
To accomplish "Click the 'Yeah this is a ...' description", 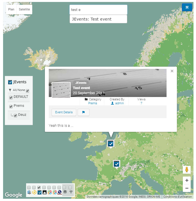I will pyautogui.click(x=61, y=125).
